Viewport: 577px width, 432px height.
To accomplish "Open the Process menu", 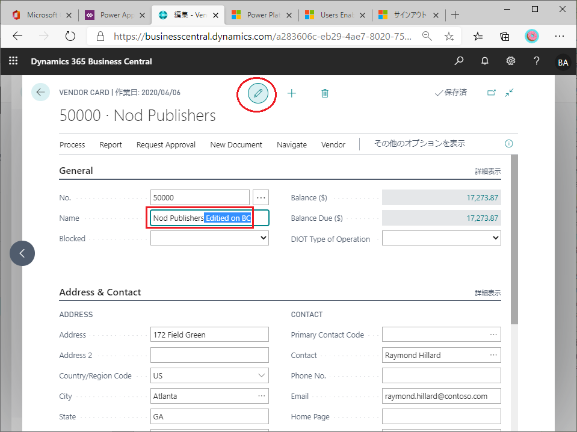I will click(72, 144).
